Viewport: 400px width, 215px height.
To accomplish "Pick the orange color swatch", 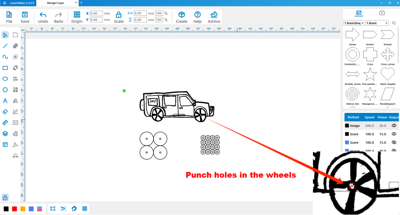I will (x=23, y=209).
